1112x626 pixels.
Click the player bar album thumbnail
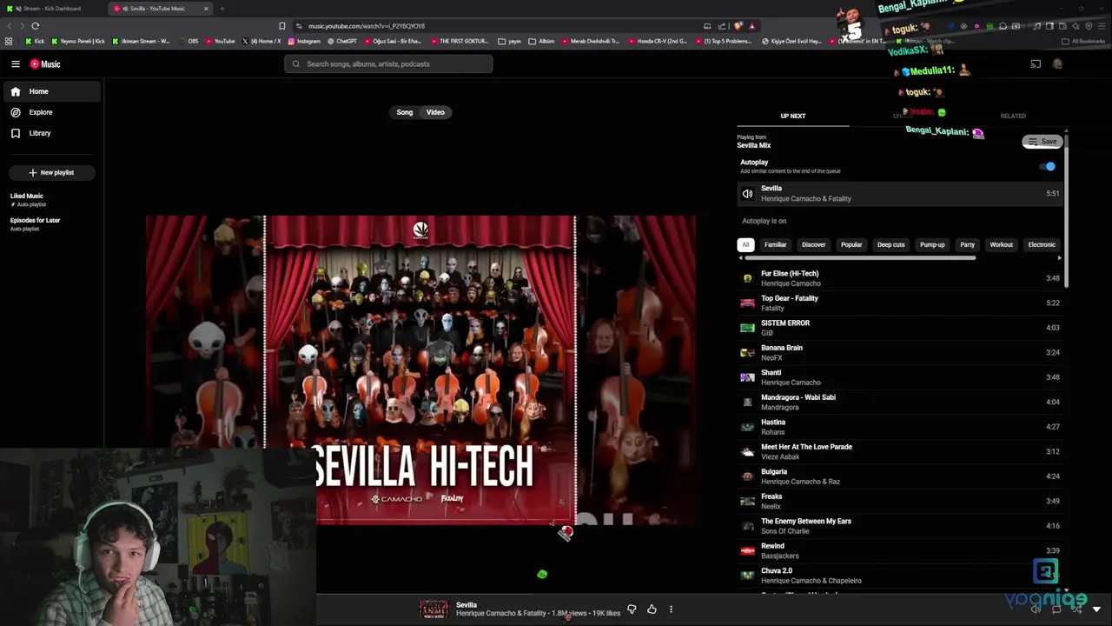coord(434,609)
